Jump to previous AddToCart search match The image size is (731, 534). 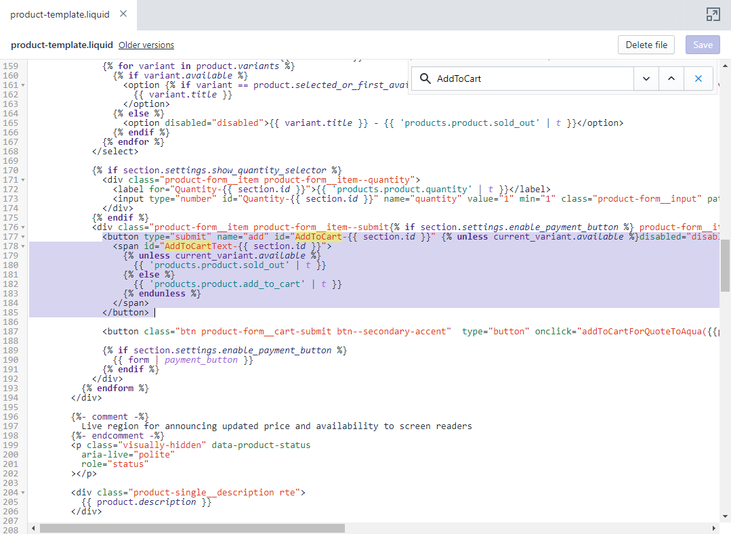(671, 79)
